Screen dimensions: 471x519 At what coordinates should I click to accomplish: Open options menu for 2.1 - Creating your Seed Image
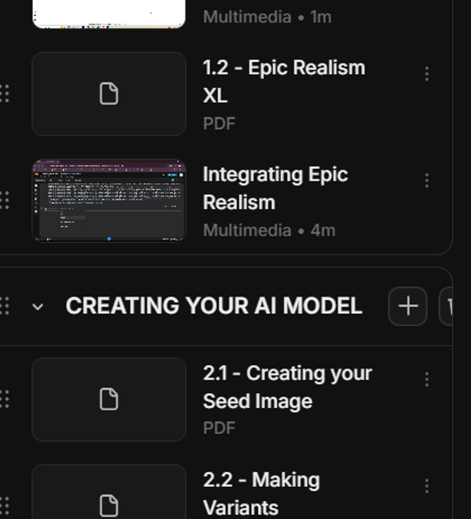coord(427,380)
